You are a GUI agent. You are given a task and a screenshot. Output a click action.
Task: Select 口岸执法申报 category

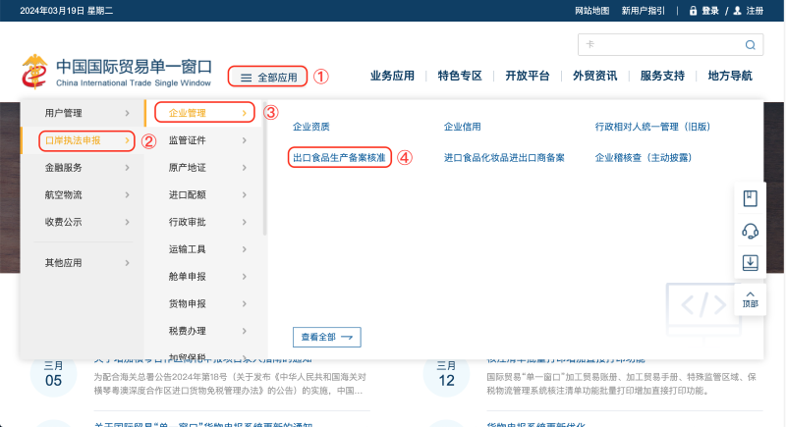[x=83, y=140]
